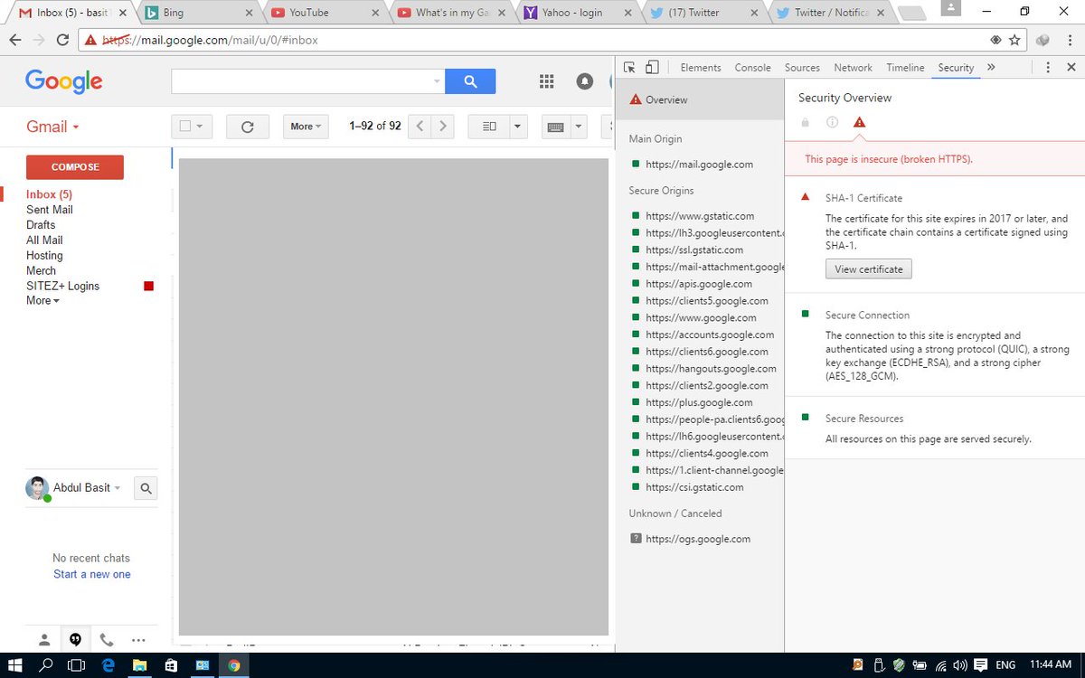Click the blue Gmail search button
The height and width of the screenshot is (678, 1085).
click(470, 81)
